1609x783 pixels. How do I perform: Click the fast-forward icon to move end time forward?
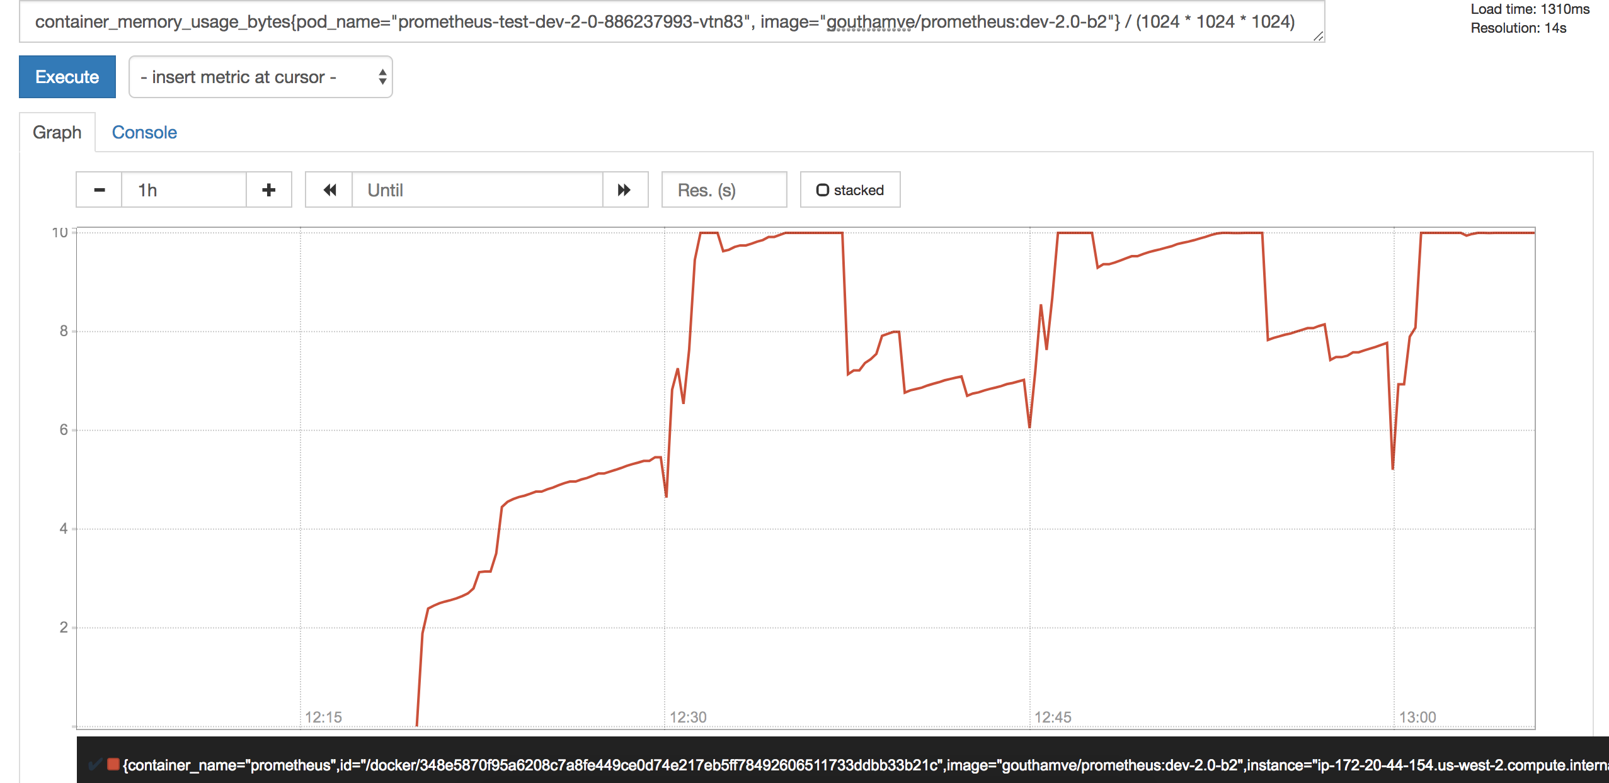pos(624,190)
